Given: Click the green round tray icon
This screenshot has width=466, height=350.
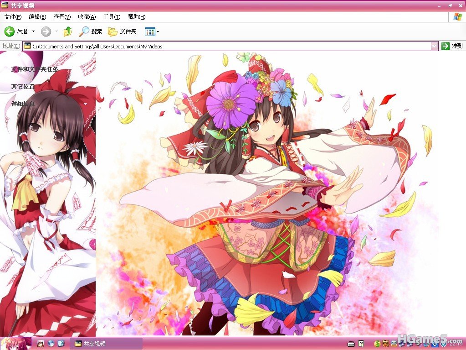Looking at the screenshot, I should coord(377,344).
